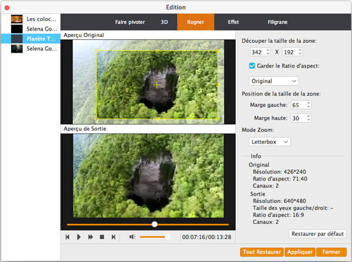Viewport: 352px width, 262px height.
Task: Fast forward the video preview
Action: 90,237
